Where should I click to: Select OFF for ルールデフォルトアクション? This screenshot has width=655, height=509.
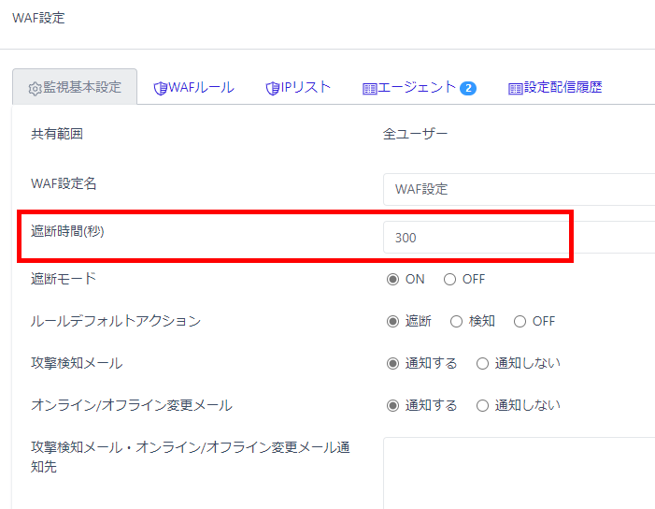[x=520, y=321]
